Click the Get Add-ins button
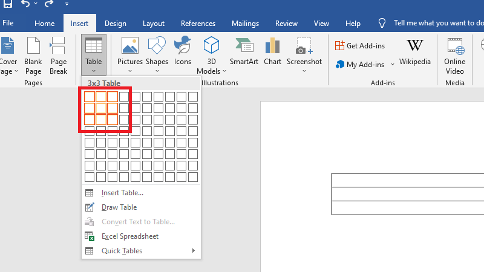 tap(362, 46)
